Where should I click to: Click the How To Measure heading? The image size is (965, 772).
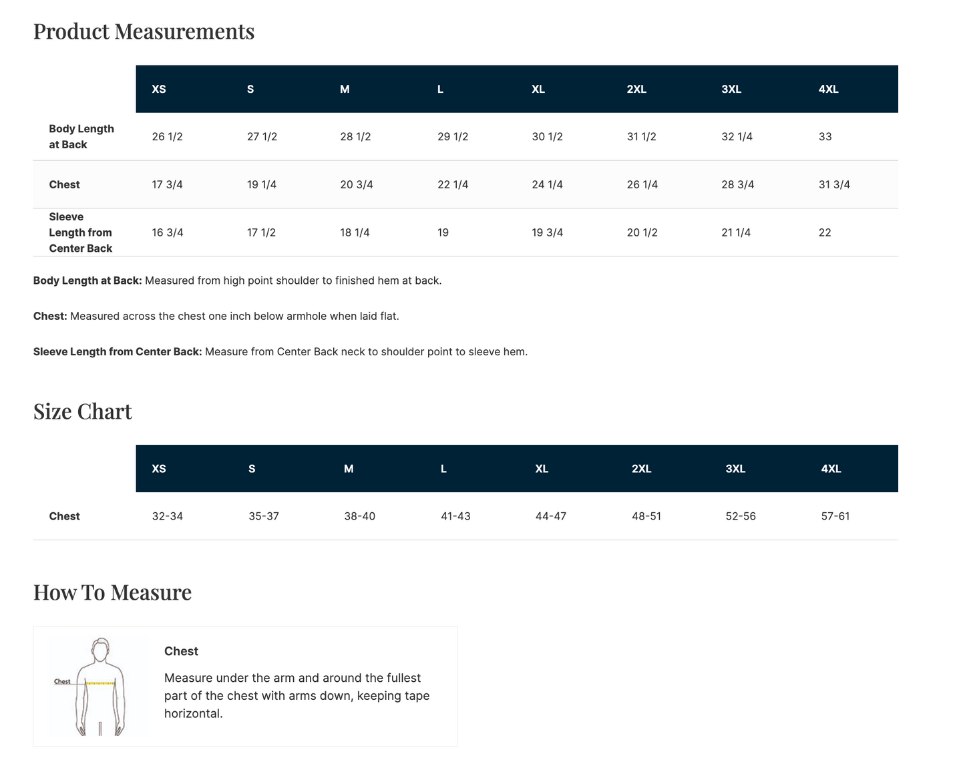(x=112, y=592)
